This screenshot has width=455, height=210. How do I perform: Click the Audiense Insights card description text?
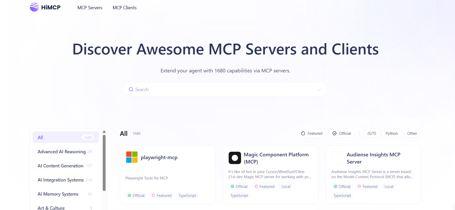(x=372, y=174)
